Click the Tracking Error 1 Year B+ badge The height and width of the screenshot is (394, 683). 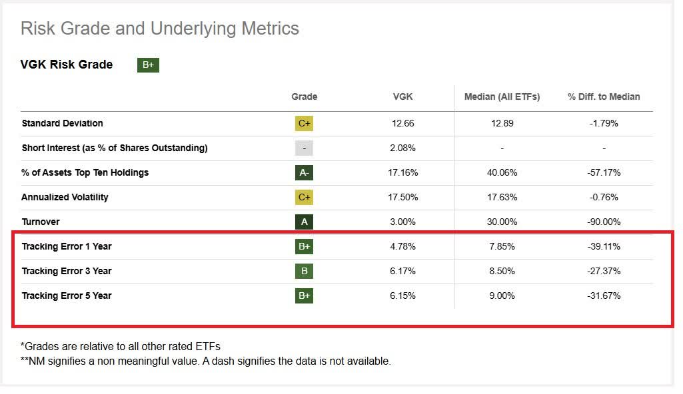click(304, 246)
